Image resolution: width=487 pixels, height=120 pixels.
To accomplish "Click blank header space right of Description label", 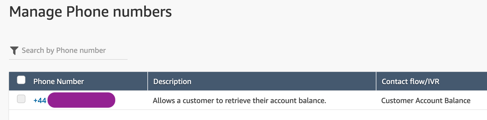I will tap(283, 81).
